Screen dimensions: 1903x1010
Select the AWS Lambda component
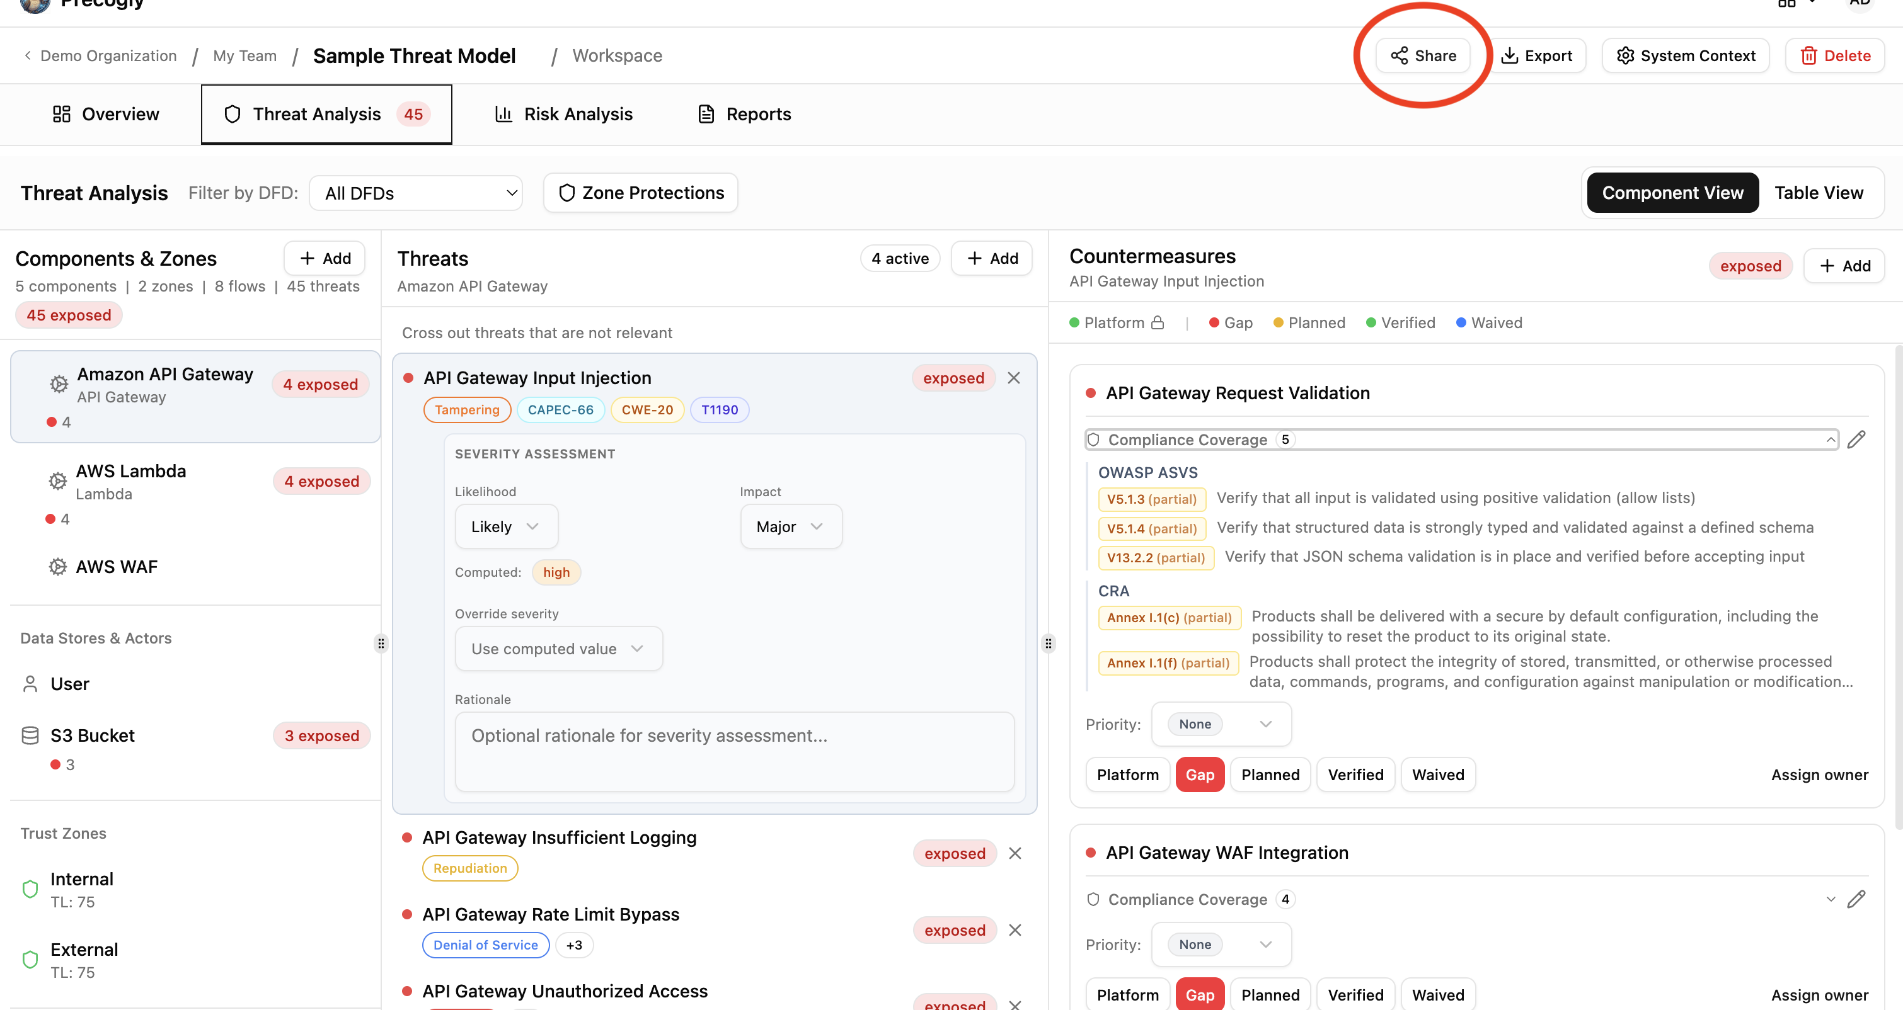click(x=195, y=493)
